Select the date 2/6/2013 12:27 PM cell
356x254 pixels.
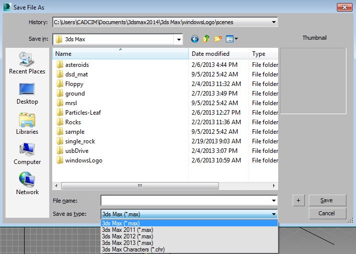[216, 113]
